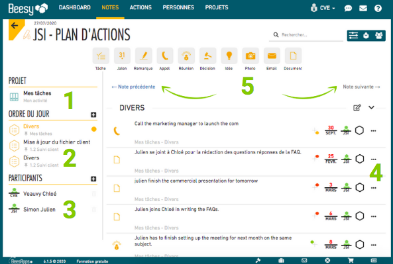Add a Tâche item
393x264 pixels.
[x=101, y=56]
